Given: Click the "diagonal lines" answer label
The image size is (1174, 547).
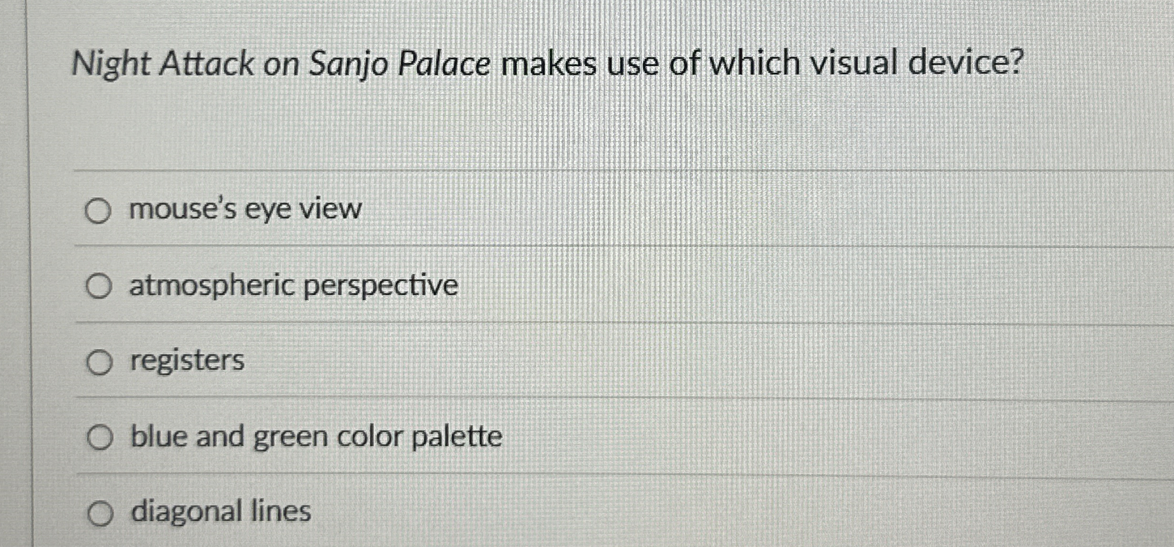Looking at the screenshot, I should click(x=221, y=512).
